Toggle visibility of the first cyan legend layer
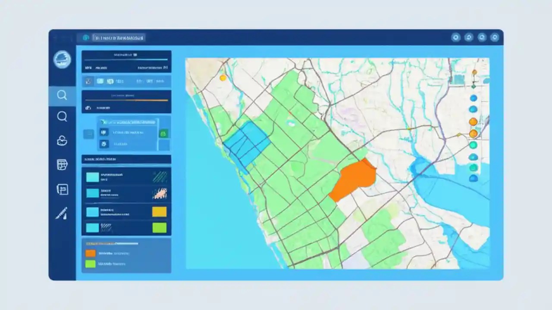Viewport: 552px width, 310px height. pyautogui.click(x=92, y=176)
